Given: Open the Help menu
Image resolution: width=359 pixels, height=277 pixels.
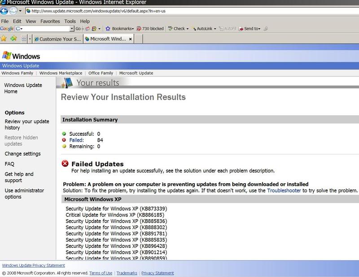Looking at the screenshot, I should click(85, 21).
